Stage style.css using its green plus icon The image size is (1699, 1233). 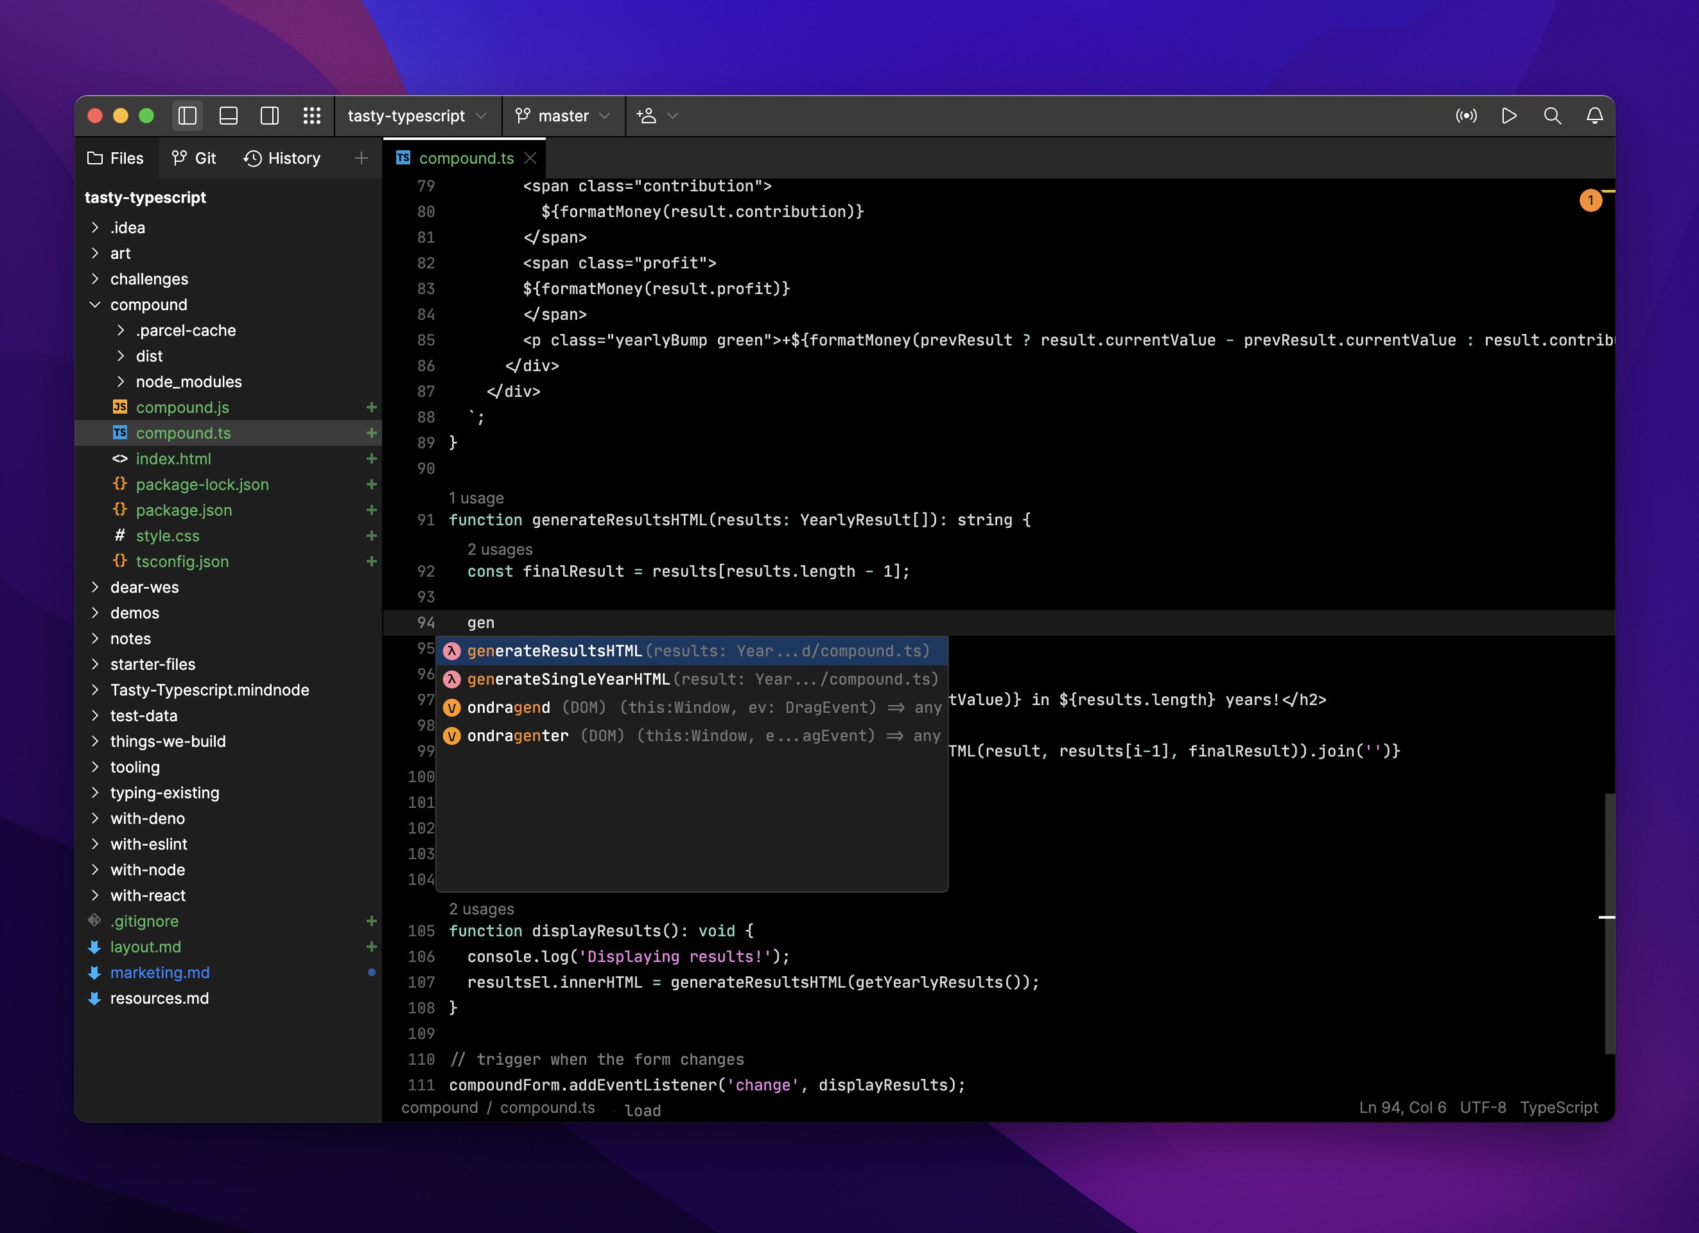point(371,536)
